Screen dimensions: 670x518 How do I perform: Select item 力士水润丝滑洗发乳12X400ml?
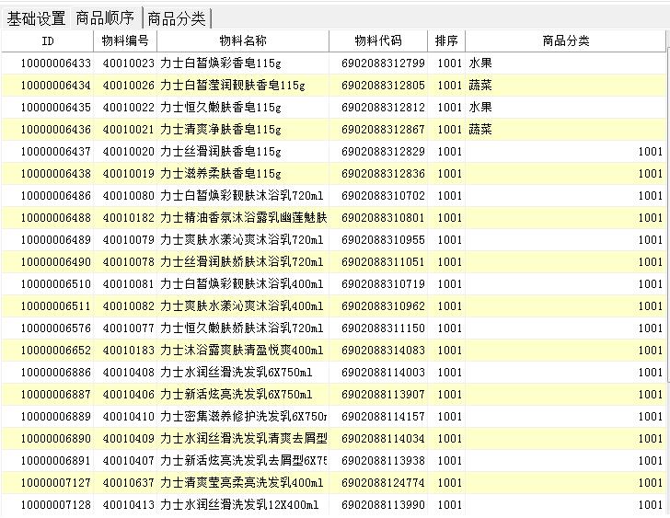tap(239, 505)
